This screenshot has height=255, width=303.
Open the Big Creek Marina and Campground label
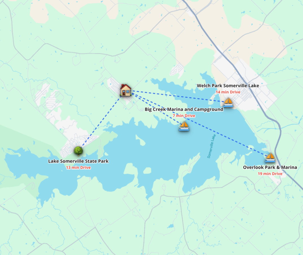184,109
